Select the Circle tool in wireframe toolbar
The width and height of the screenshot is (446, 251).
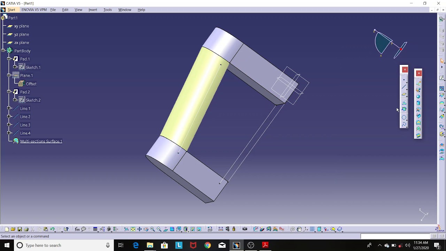click(404, 117)
